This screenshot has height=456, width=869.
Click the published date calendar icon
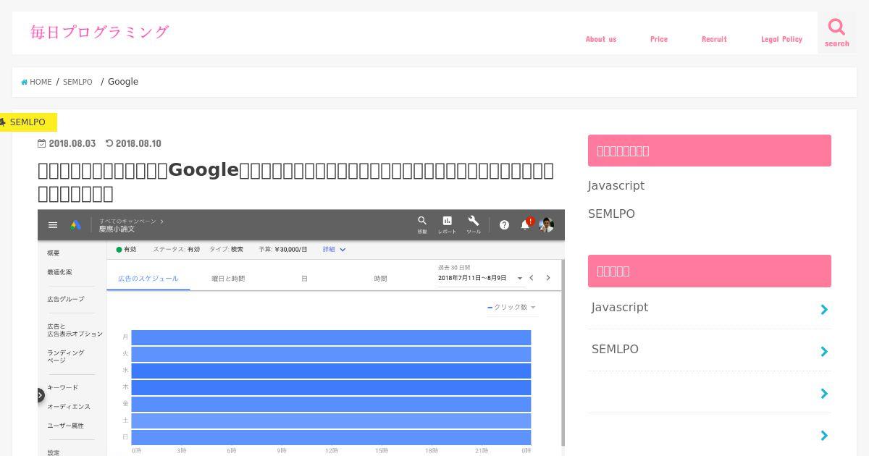tap(41, 143)
